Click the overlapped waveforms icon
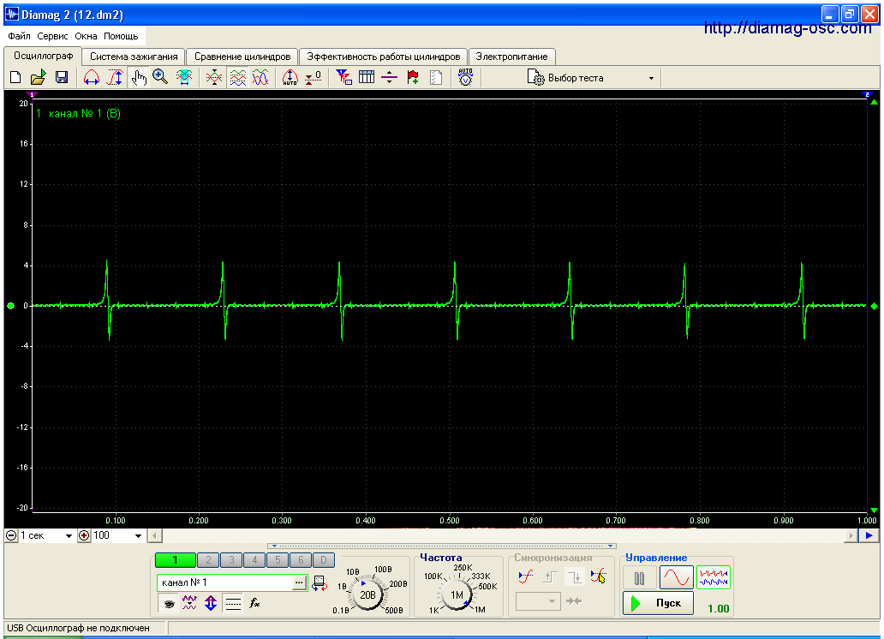The image size is (884, 639). click(x=260, y=77)
